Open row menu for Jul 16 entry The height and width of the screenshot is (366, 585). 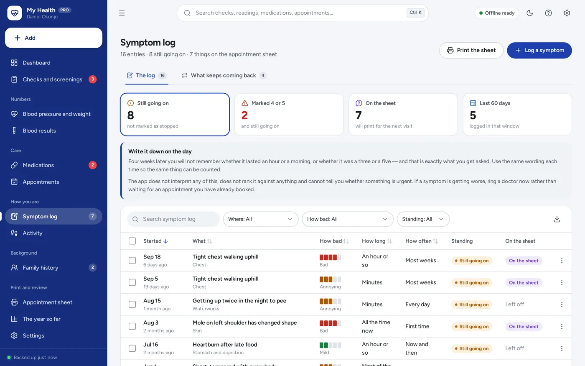click(x=562, y=348)
